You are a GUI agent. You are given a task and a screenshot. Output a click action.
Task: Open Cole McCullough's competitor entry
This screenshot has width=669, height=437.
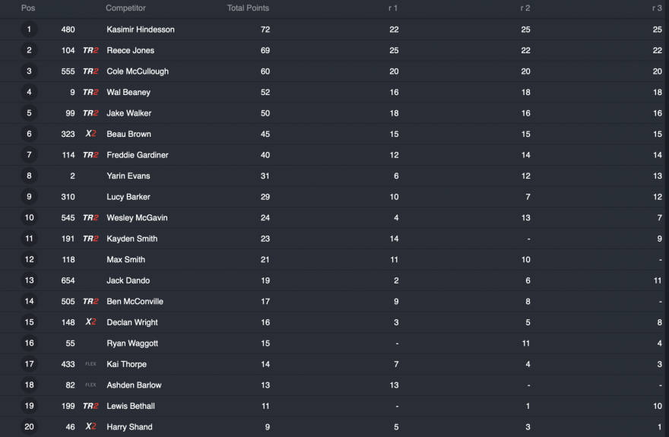point(138,71)
